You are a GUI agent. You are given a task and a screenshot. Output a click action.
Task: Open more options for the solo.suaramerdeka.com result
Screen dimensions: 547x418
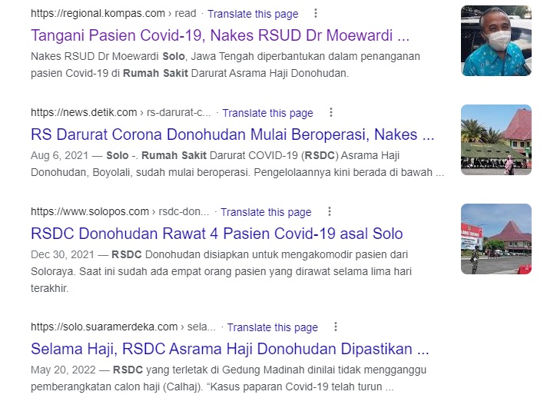pos(336,327)
